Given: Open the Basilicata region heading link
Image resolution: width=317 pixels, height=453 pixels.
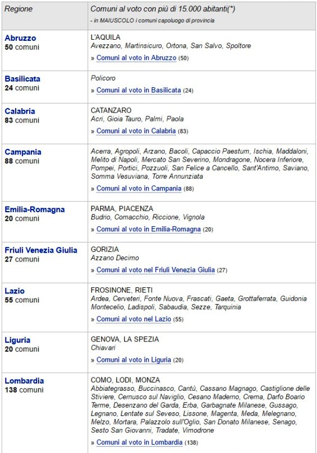Looking at the screenshot, I should click(22, 79).
